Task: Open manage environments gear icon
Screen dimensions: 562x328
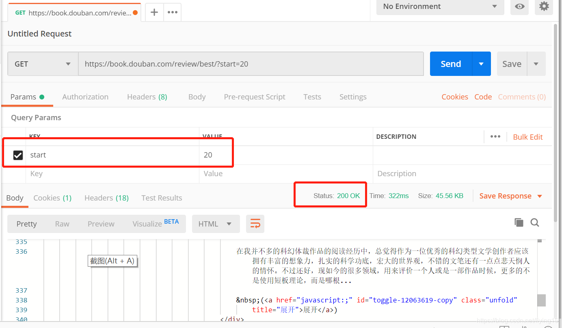Action: point(544,6)
